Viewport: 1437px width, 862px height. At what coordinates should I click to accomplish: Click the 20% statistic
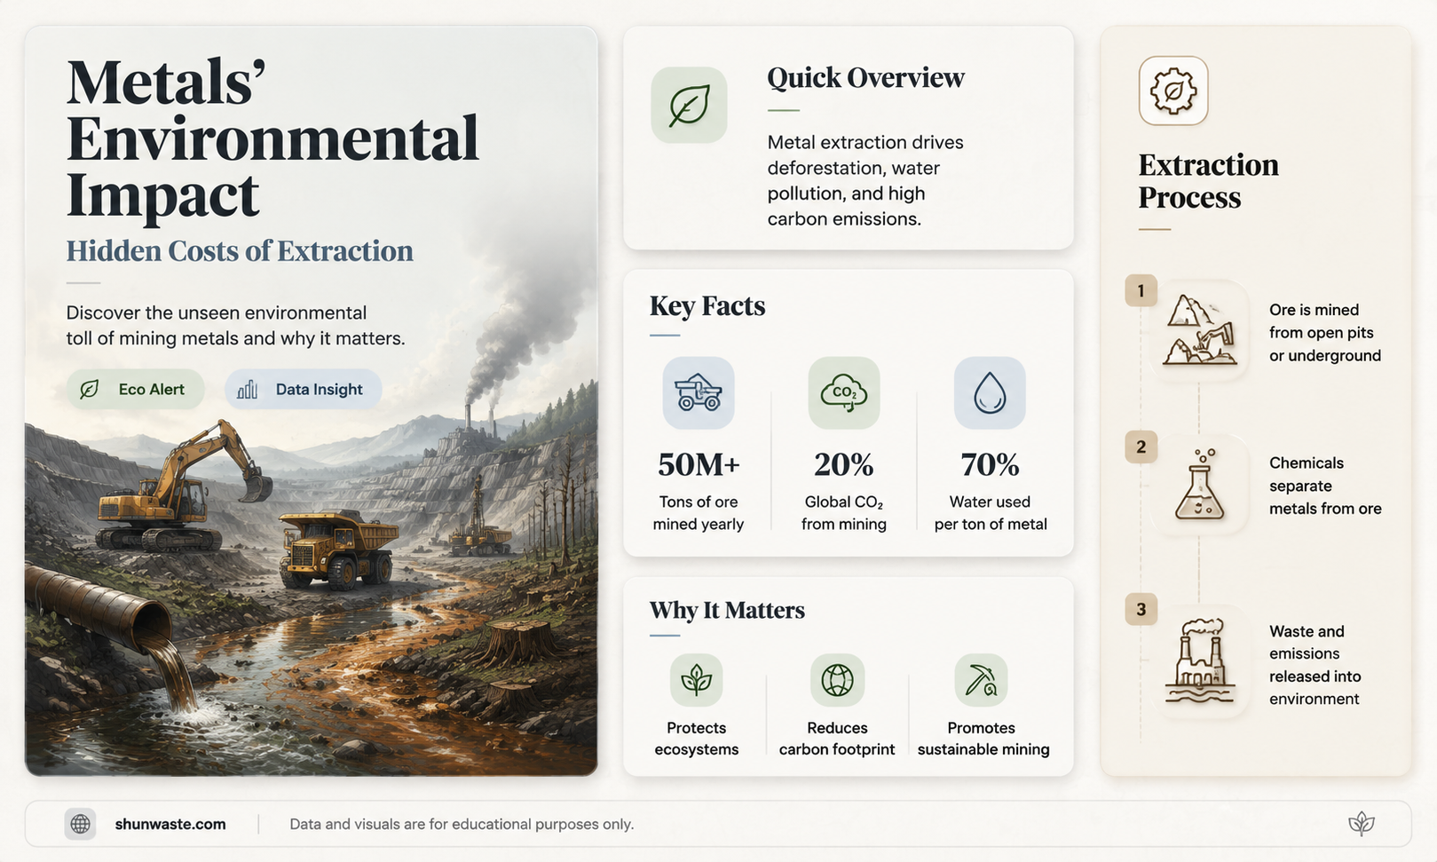[x=844, y=464]
